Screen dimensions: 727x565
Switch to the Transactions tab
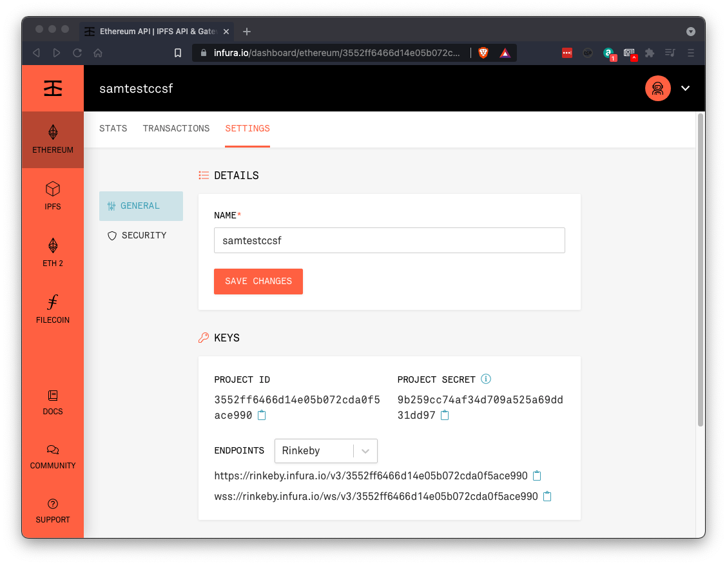[176, 128]
